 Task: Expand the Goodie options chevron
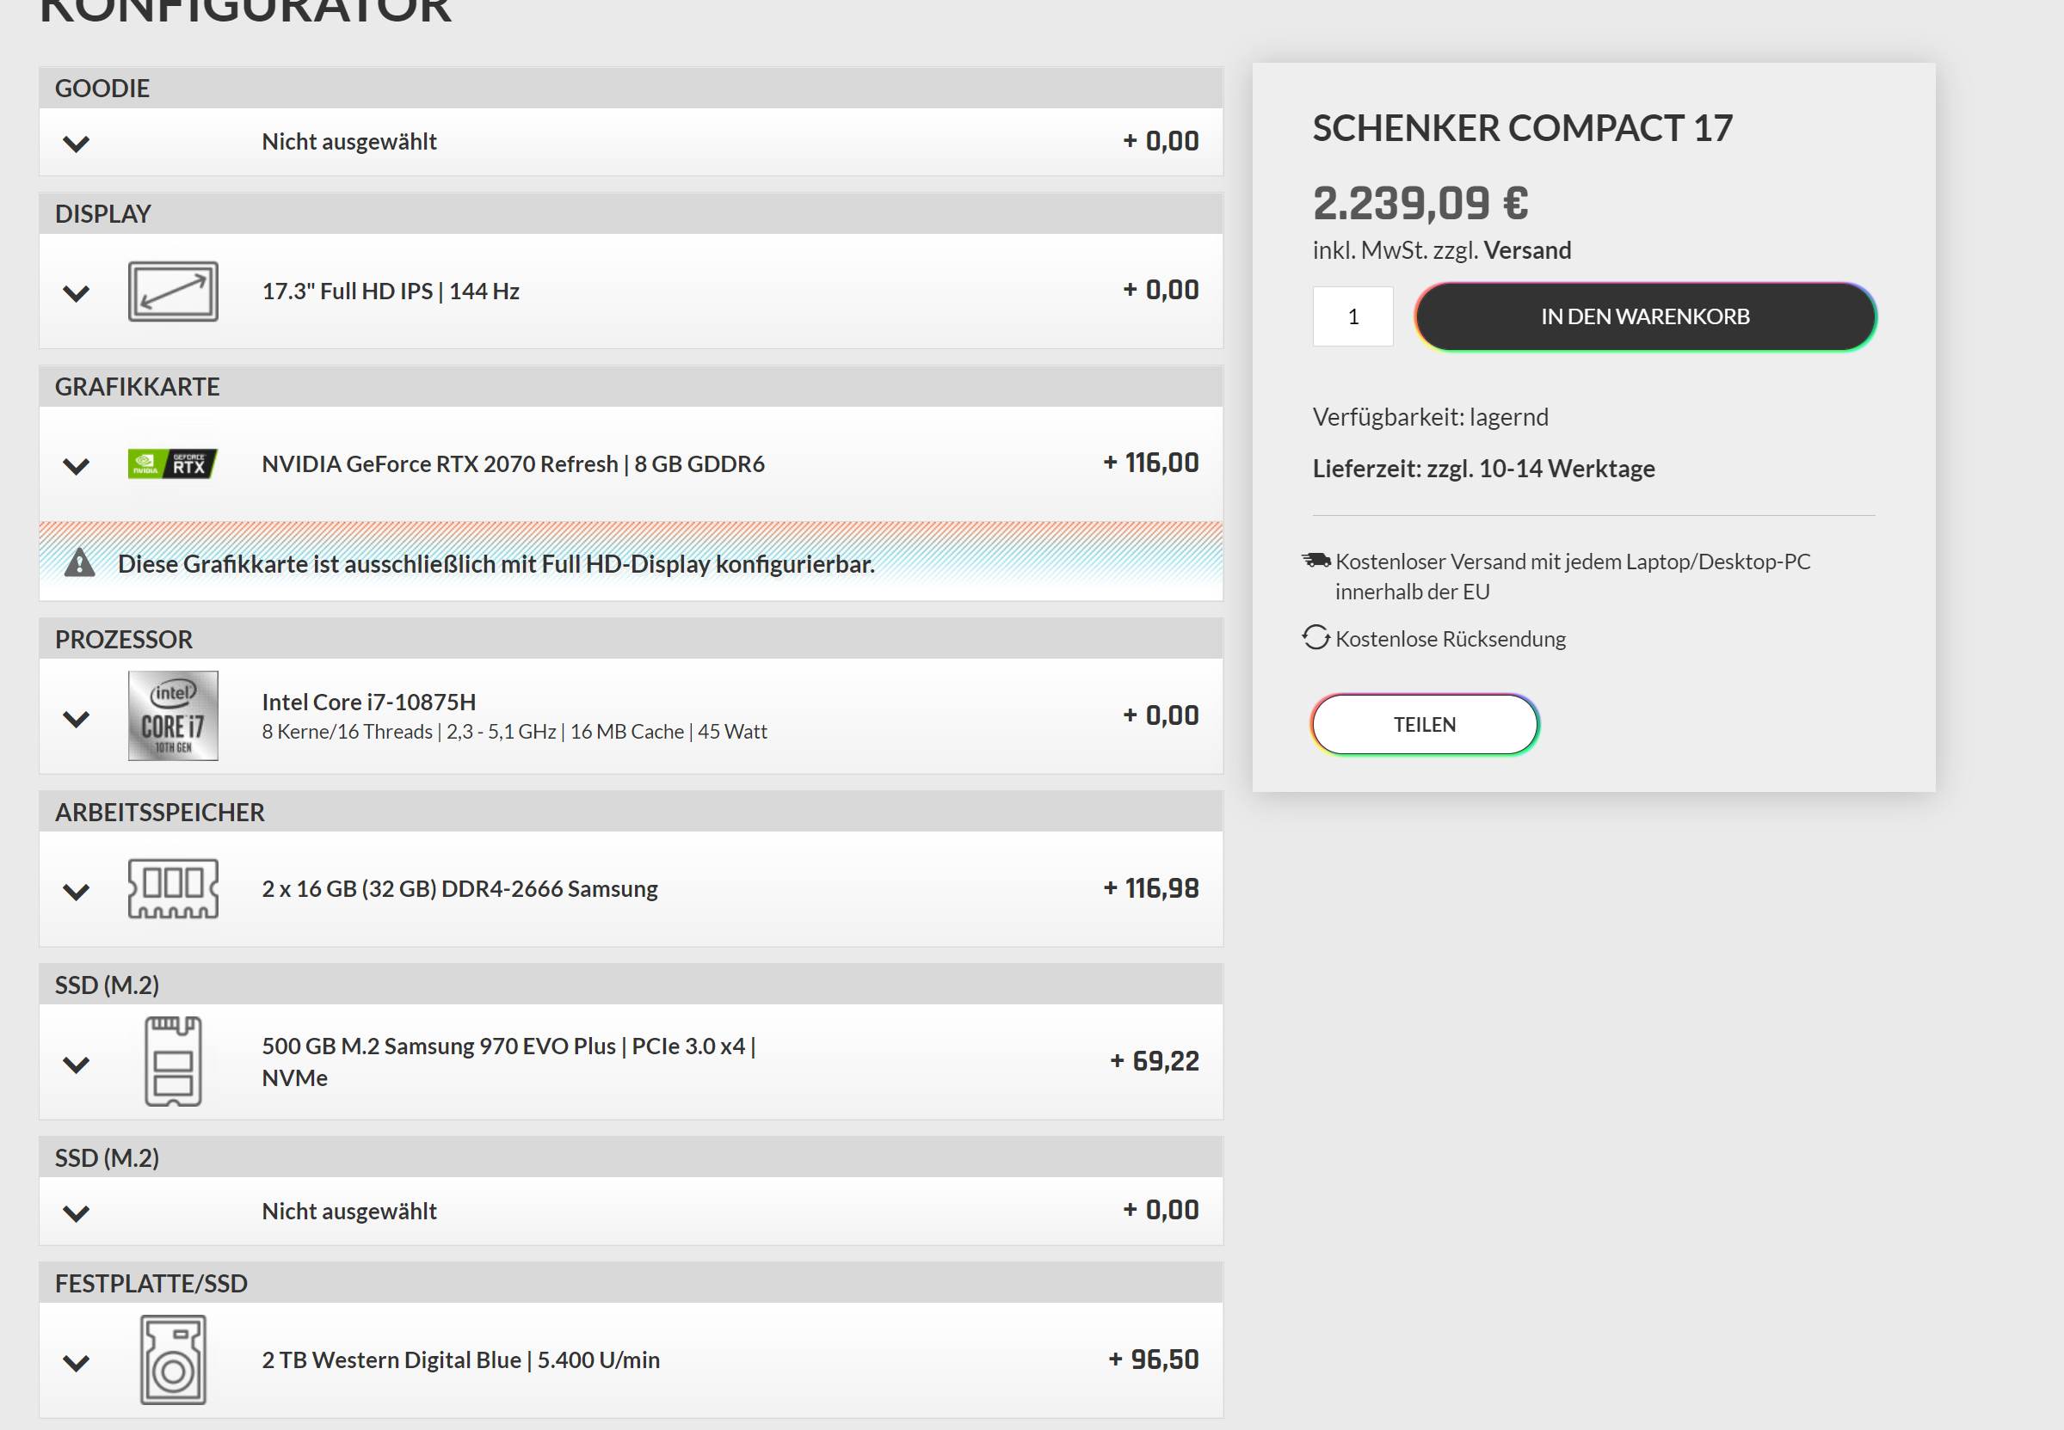click(x=77, y=144)
